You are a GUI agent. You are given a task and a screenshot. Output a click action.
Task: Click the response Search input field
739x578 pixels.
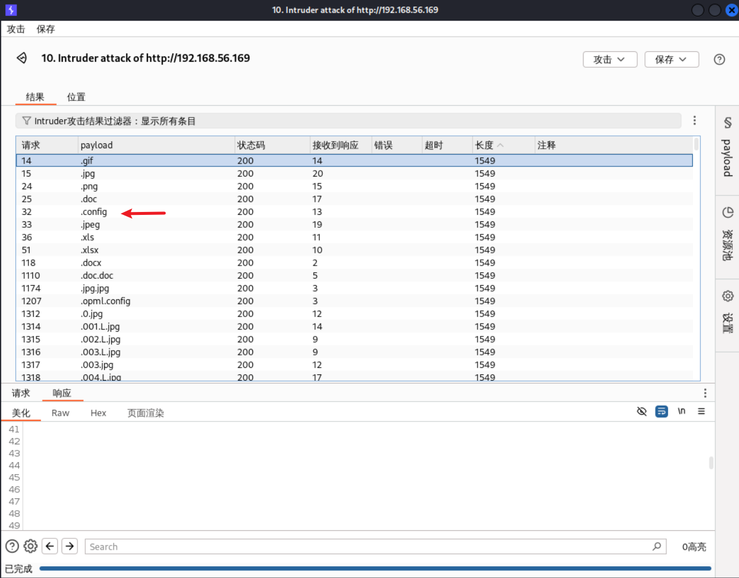369,547
